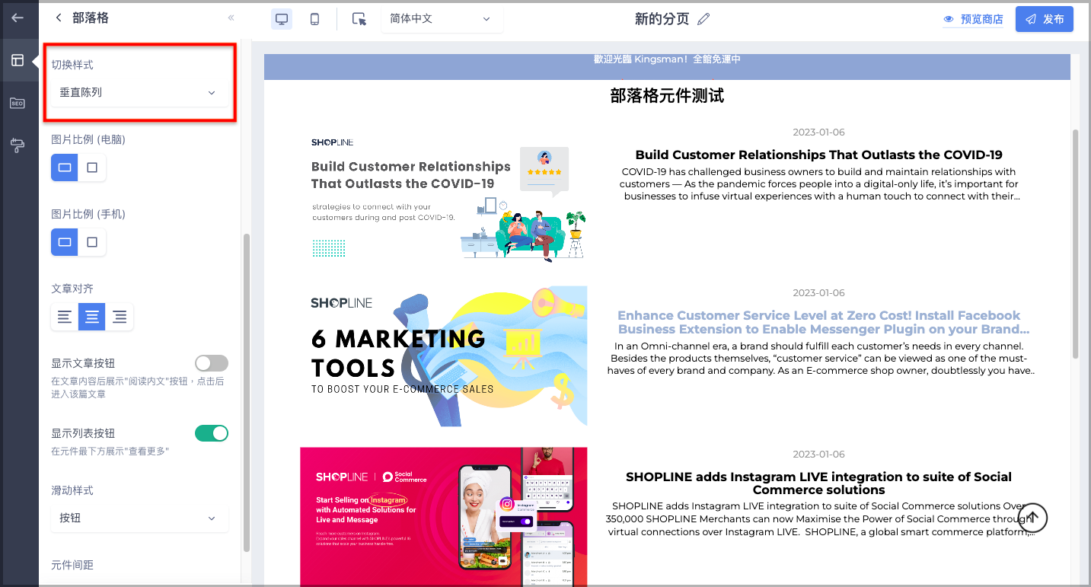Screen dimensions: 1091x587
Task: Enable 显示文章按钮 toggle
Action: coord(212,363)
